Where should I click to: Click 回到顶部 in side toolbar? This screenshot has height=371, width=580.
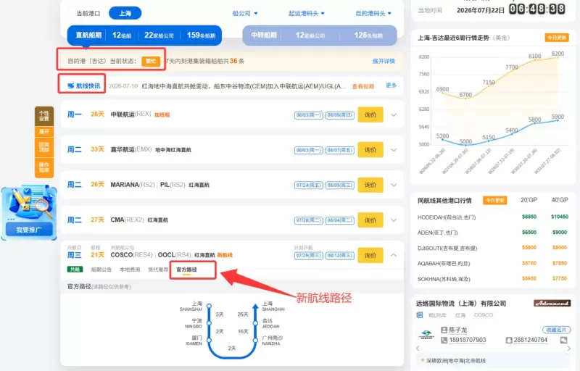pos(44,147)
